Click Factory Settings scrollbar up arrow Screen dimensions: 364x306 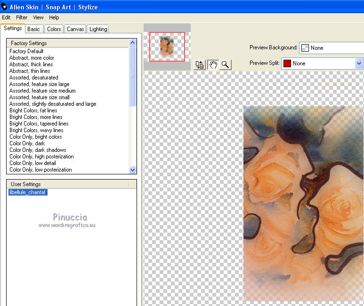tap(132, 42)
